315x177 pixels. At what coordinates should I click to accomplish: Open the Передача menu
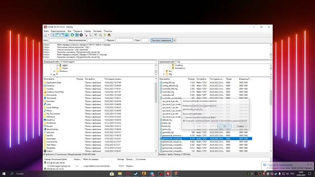[x=78, y=31]
